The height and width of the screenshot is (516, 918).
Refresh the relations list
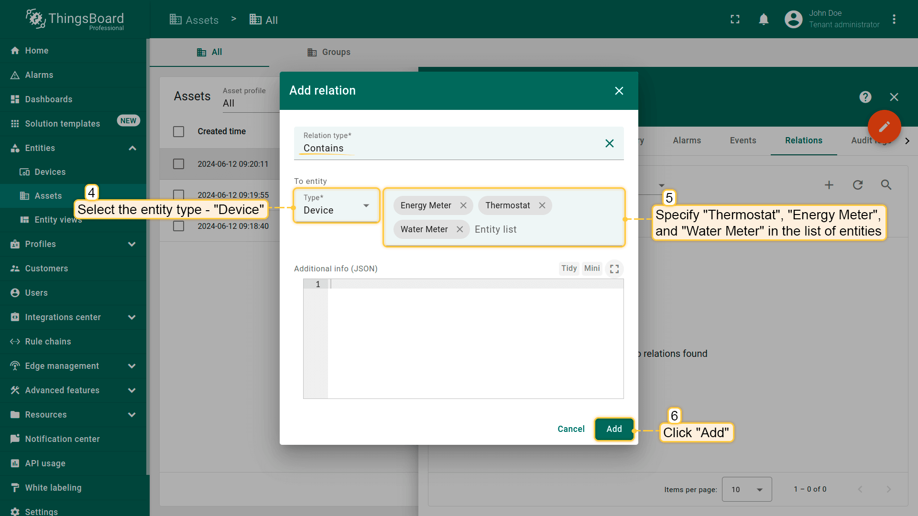(858, 185)
